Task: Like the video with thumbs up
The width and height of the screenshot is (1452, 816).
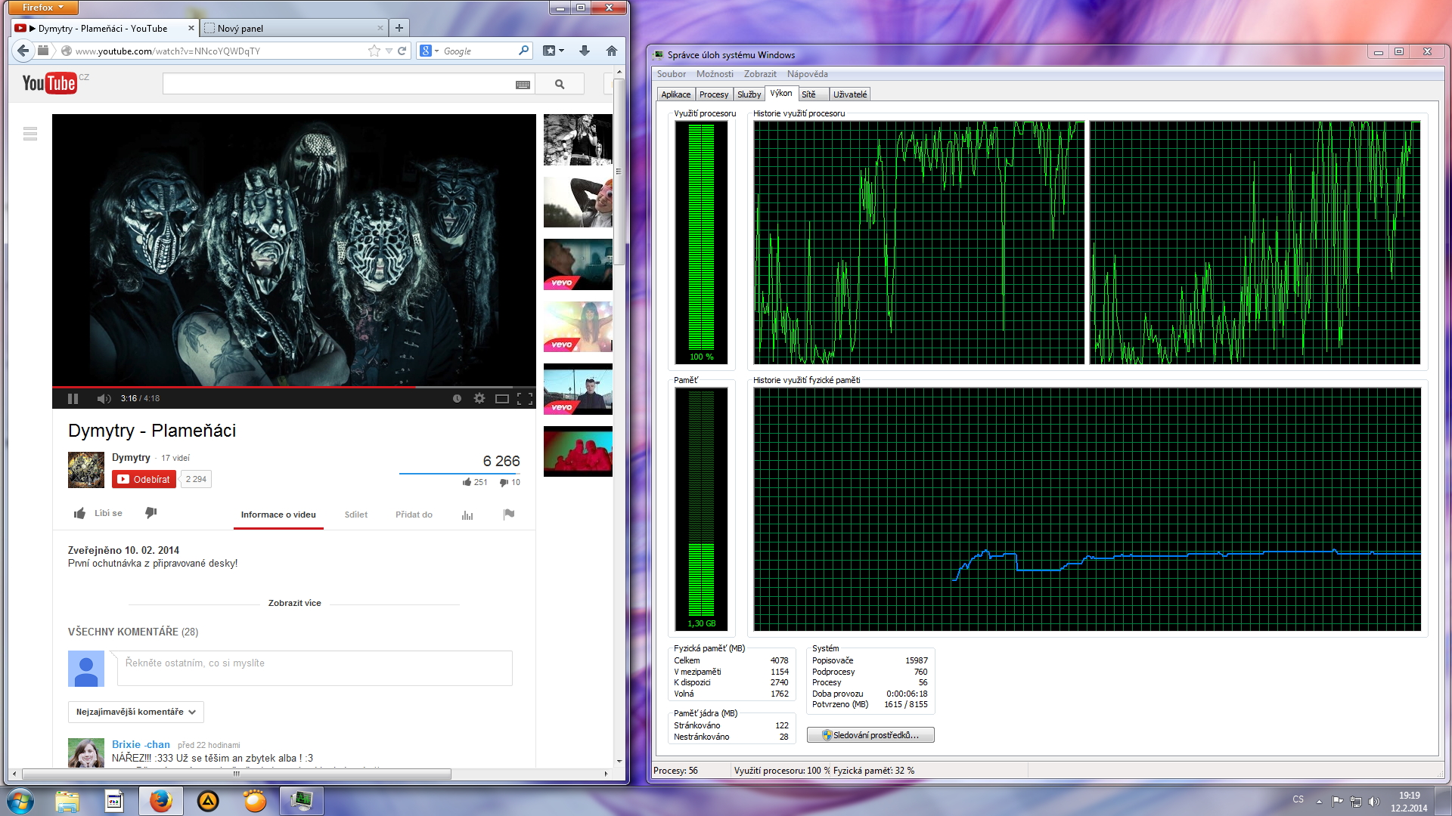Action: pos(79,513)
